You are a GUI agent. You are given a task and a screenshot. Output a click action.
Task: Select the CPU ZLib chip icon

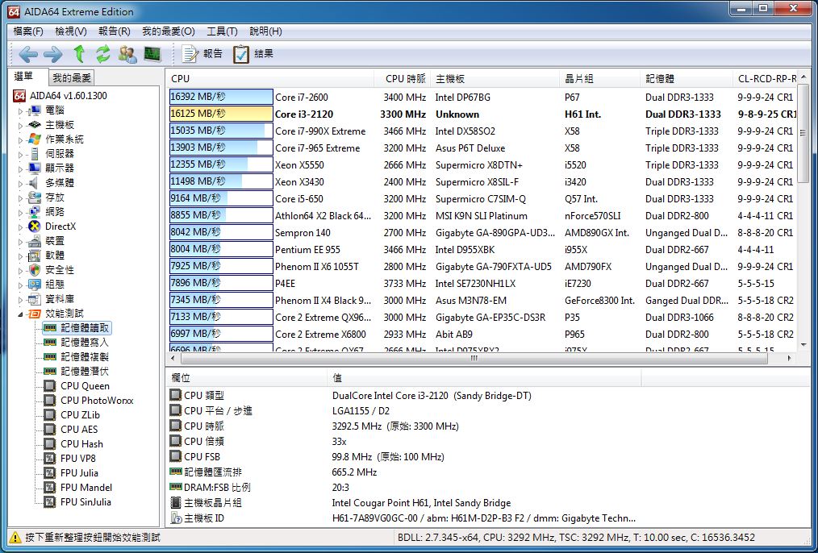[49, 415]
